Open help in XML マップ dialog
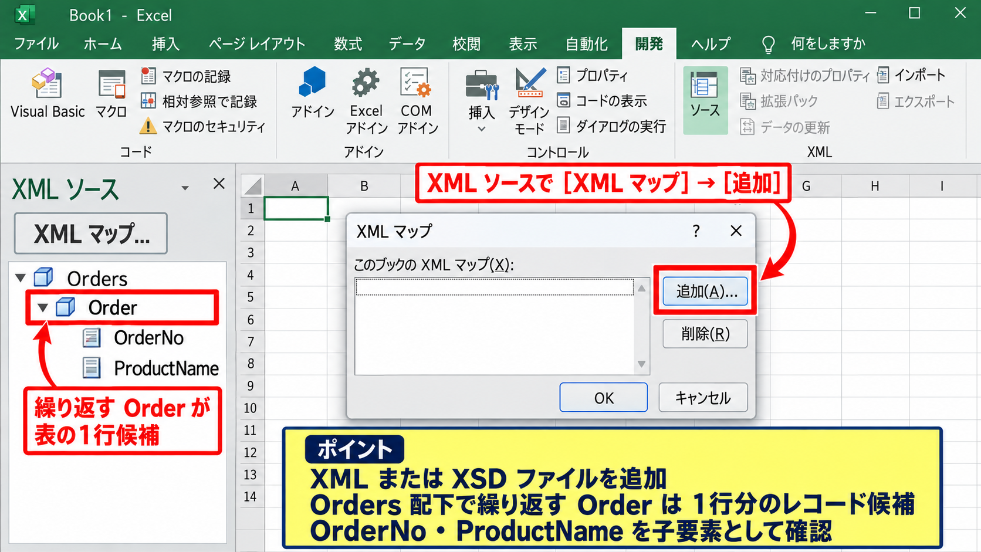 point(696,231)
